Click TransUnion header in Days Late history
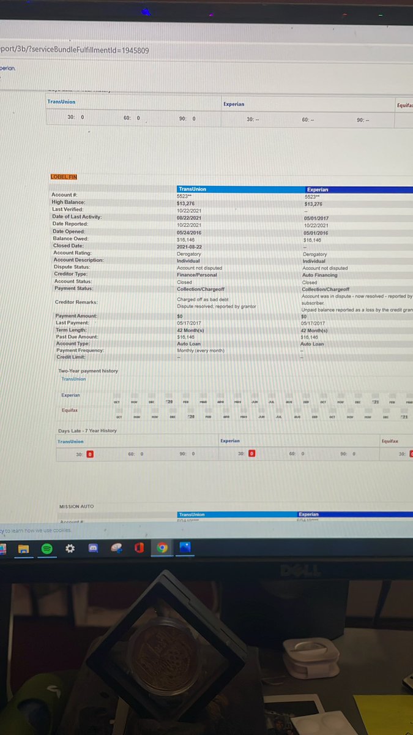Image resolution: width=413 pixels, height=735 pixels. [x=71, y=442]
